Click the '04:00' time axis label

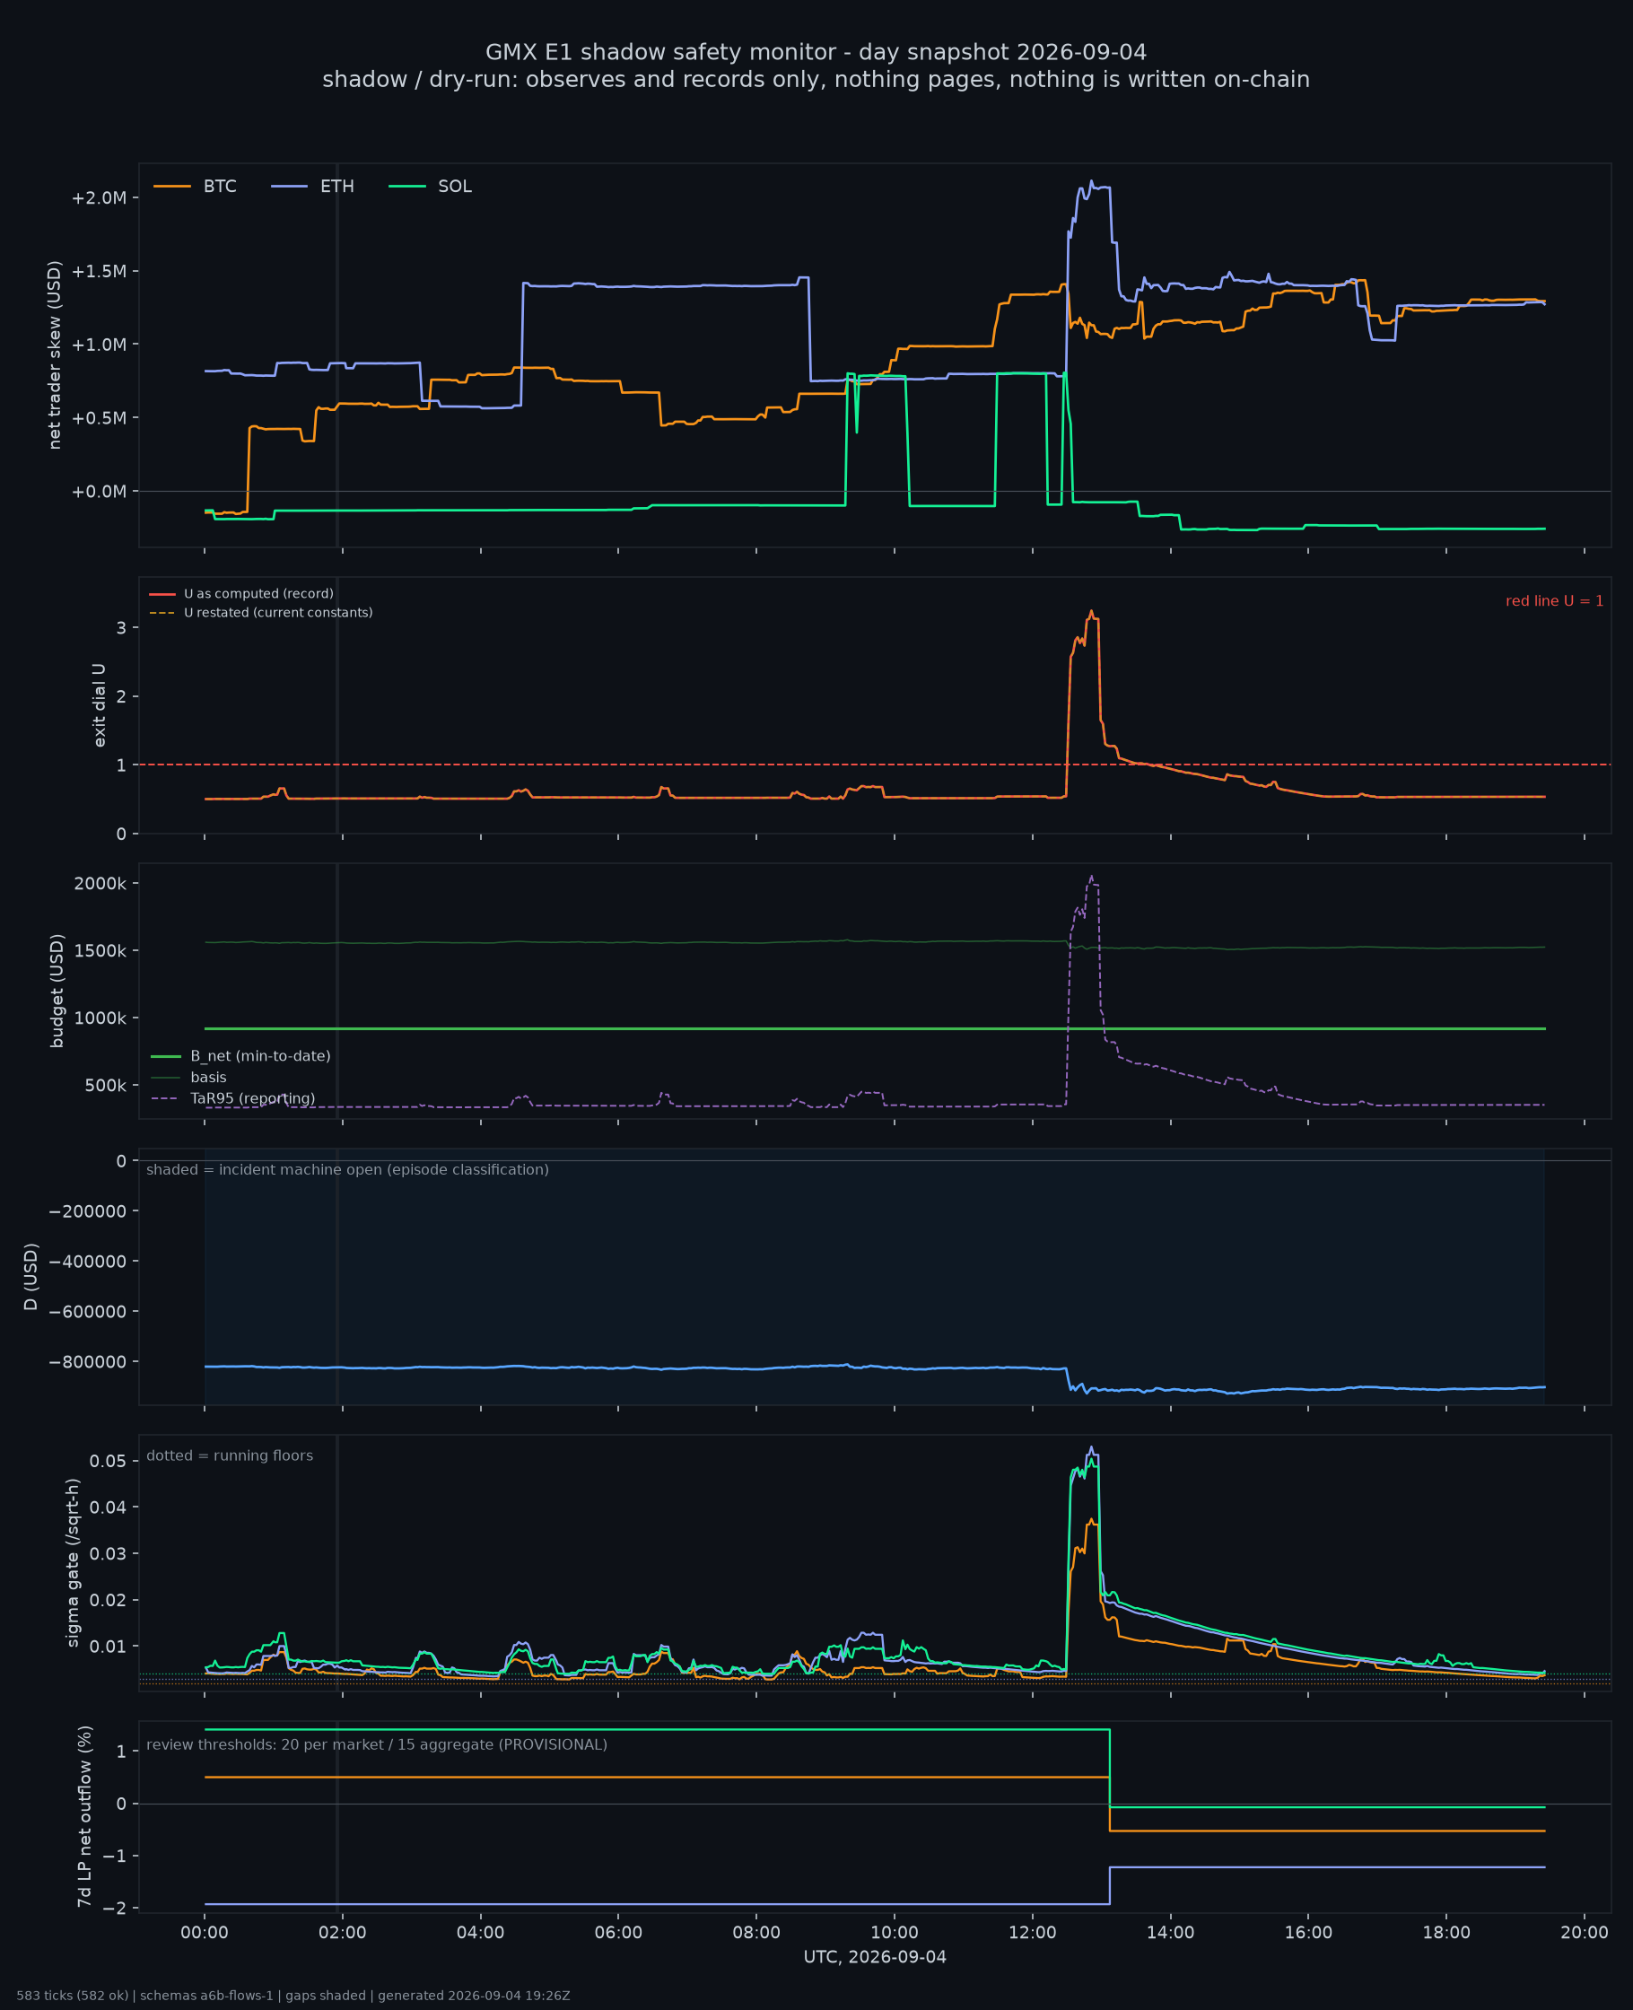tap(481, 1933)
